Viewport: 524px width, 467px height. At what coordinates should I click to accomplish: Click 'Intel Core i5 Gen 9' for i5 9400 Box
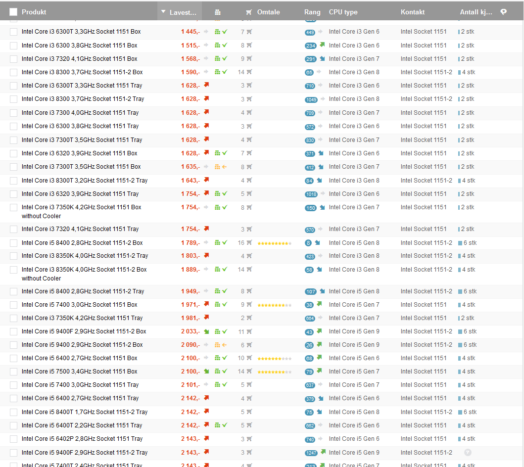tap(354, 345)
